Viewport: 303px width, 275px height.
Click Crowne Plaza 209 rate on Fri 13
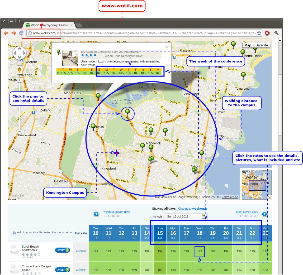coord(134,270)
